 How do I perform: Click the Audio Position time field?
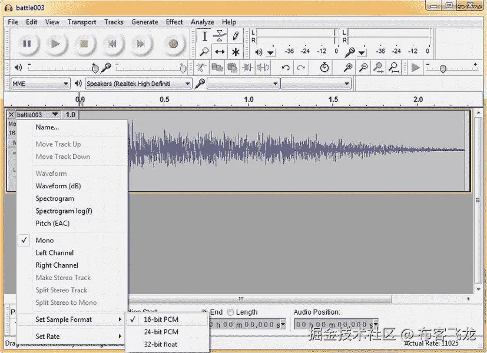[x=336, y=324]
